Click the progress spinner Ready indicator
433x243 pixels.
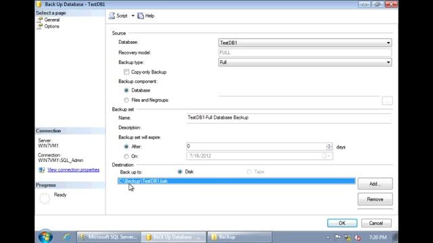[45, 198]
